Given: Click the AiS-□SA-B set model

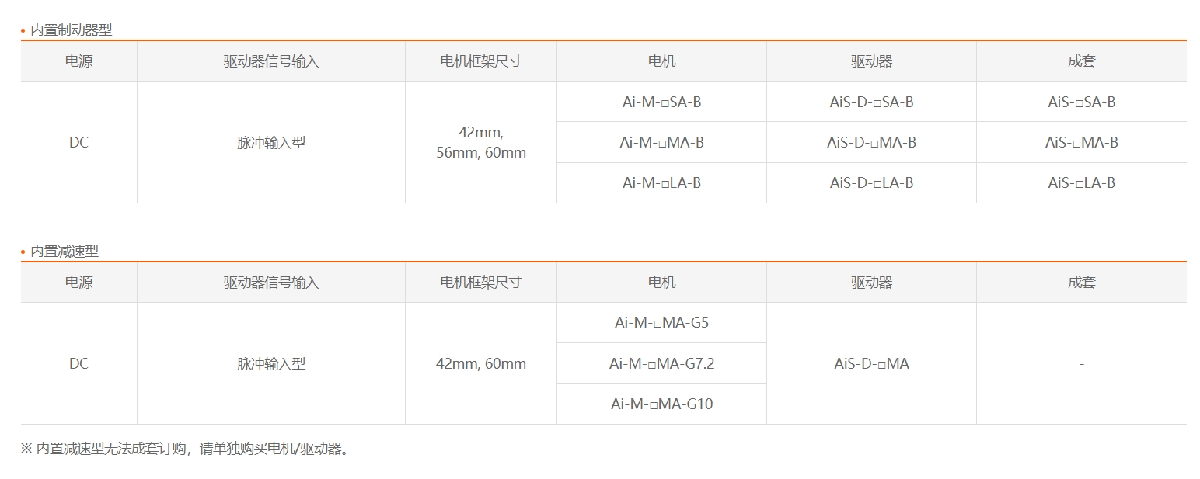Looking at the screenshot, I should (1081, 102).
